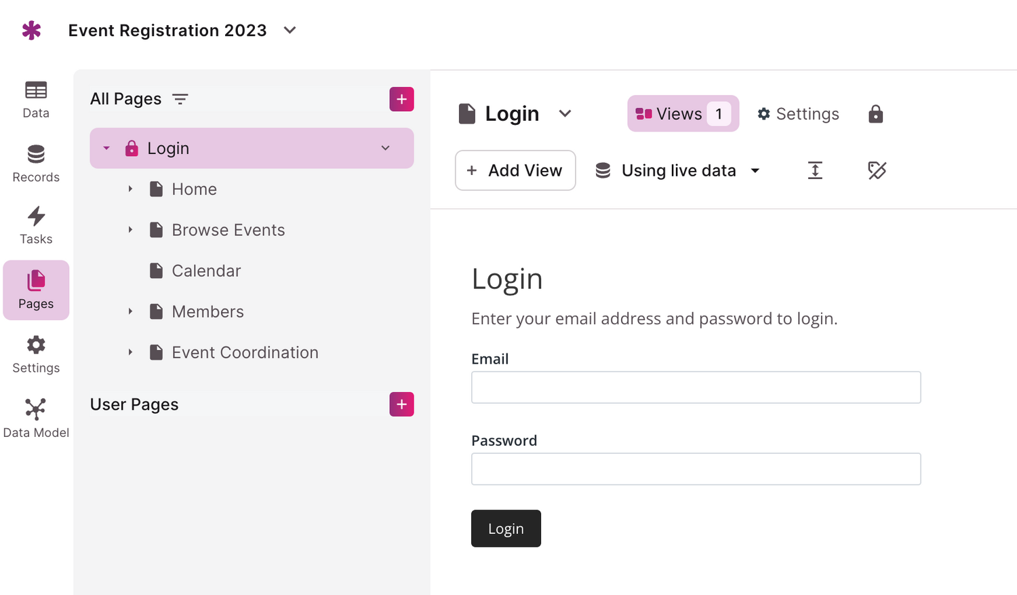Viewport: 1017px width, 595px height.
Task: Open the Using live data dropdown
Action: pos(678,170)
